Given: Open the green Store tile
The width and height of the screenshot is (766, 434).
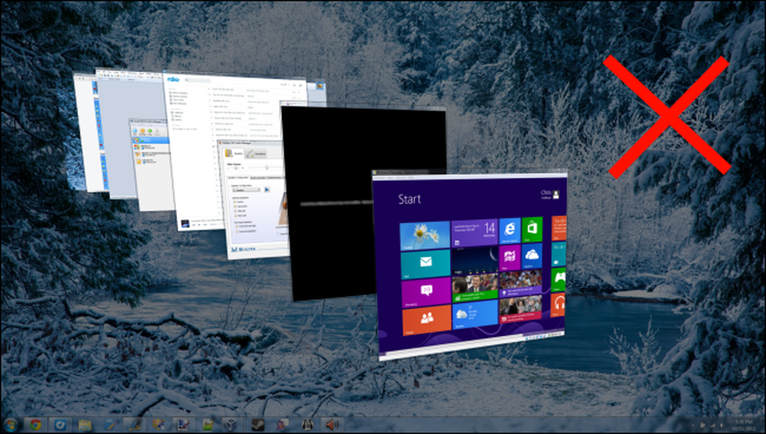Looking at the screenshot, I should (532, 229).
